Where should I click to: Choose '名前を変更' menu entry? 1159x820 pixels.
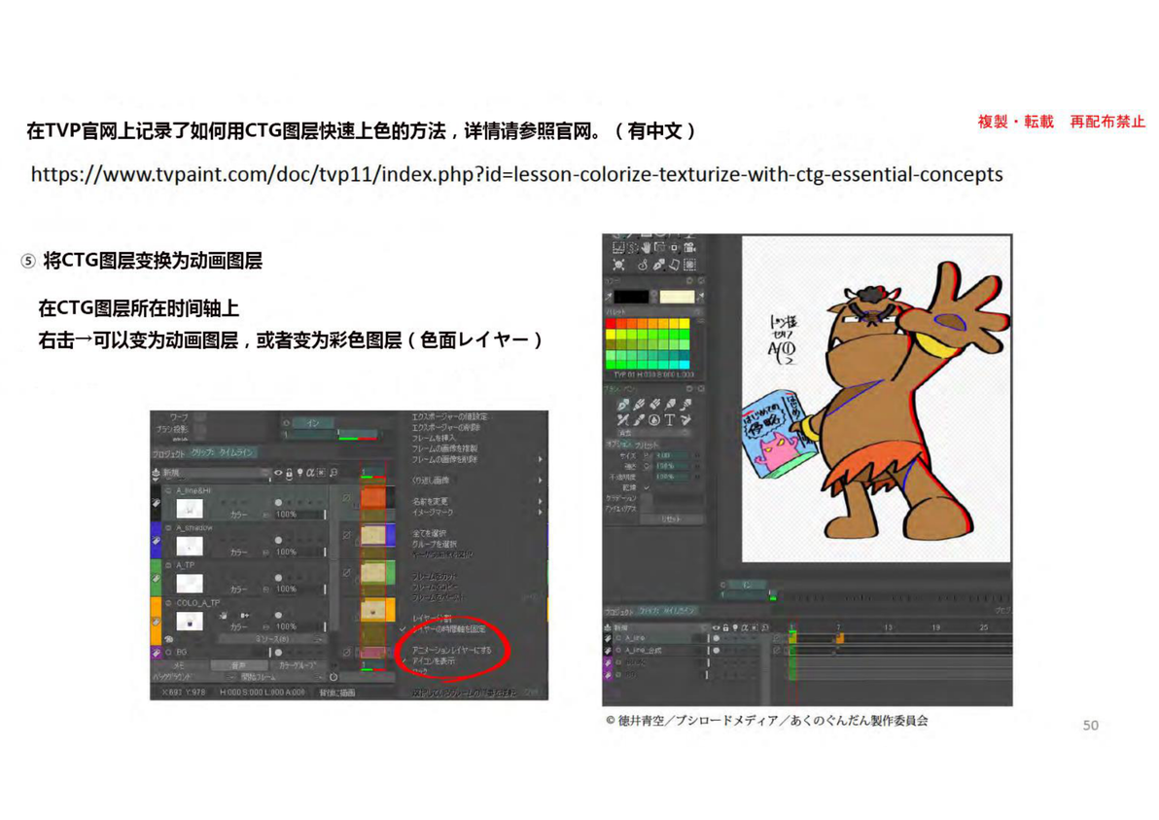click(x=430, y=501)
